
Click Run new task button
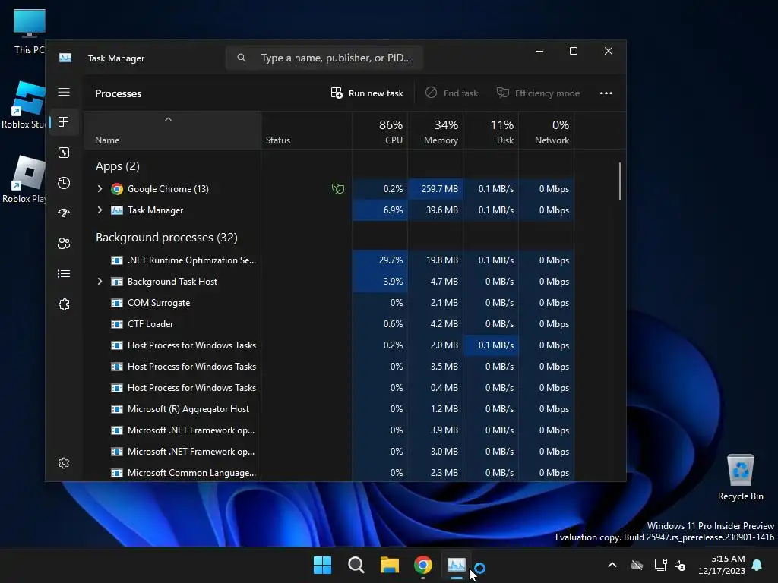[367, 93]
